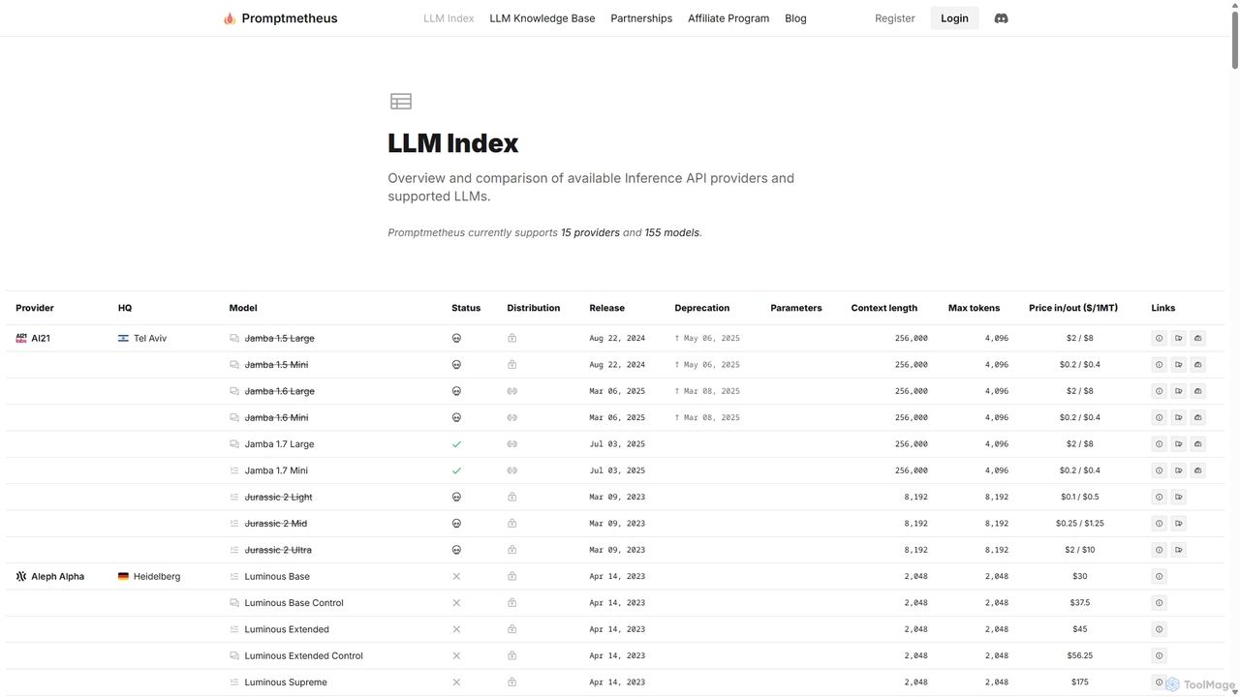
Task: Open the Discord icon in header
Action: [1001, 18]
